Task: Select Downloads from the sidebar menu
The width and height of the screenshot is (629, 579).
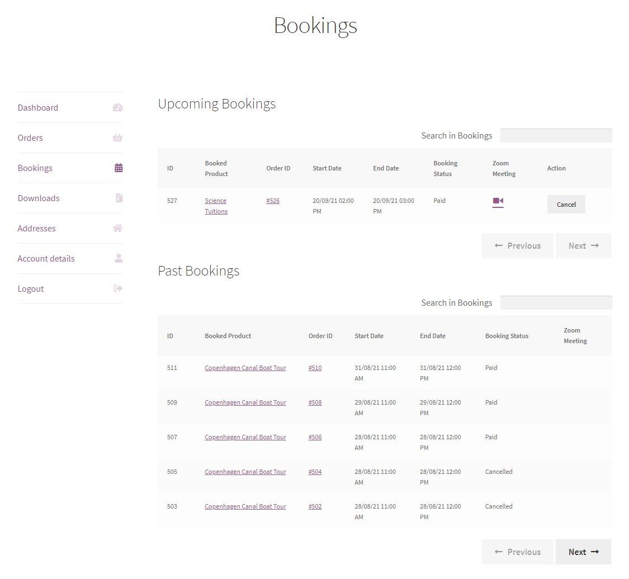Action: tap(39, 198)
